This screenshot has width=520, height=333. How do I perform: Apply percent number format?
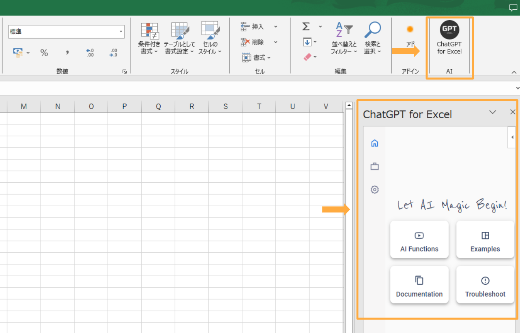point(44,53)
